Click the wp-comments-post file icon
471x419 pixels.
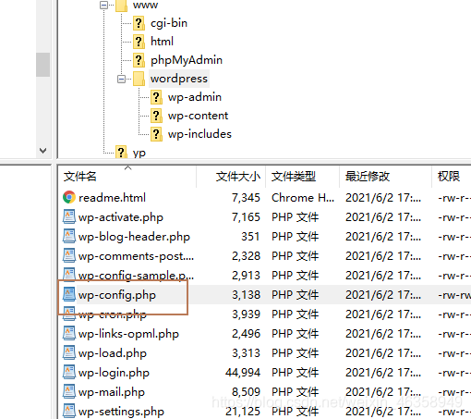[x=69, y=255]
